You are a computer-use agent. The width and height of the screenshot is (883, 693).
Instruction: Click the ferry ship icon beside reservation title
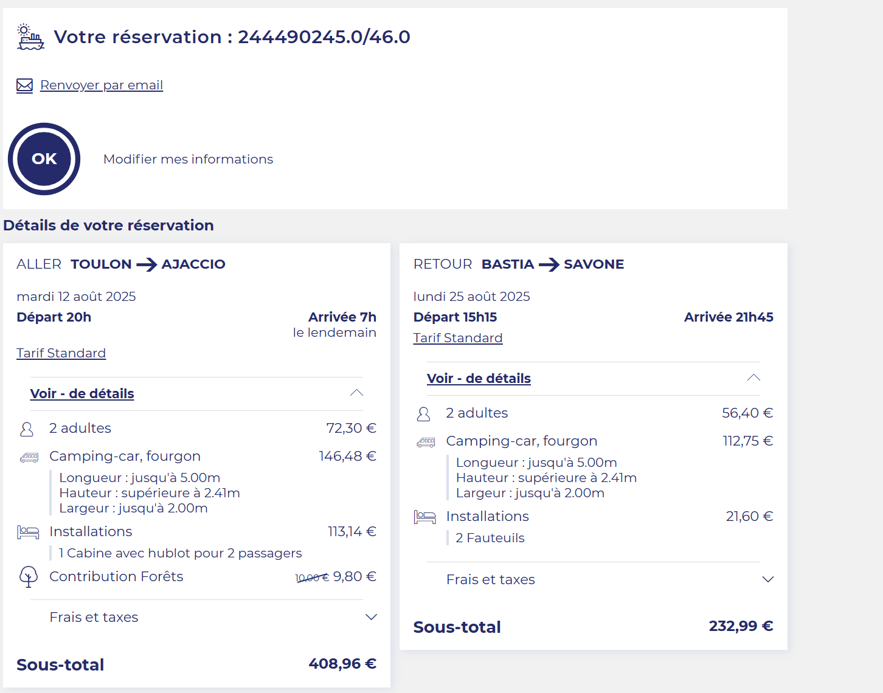pos(30,37)
